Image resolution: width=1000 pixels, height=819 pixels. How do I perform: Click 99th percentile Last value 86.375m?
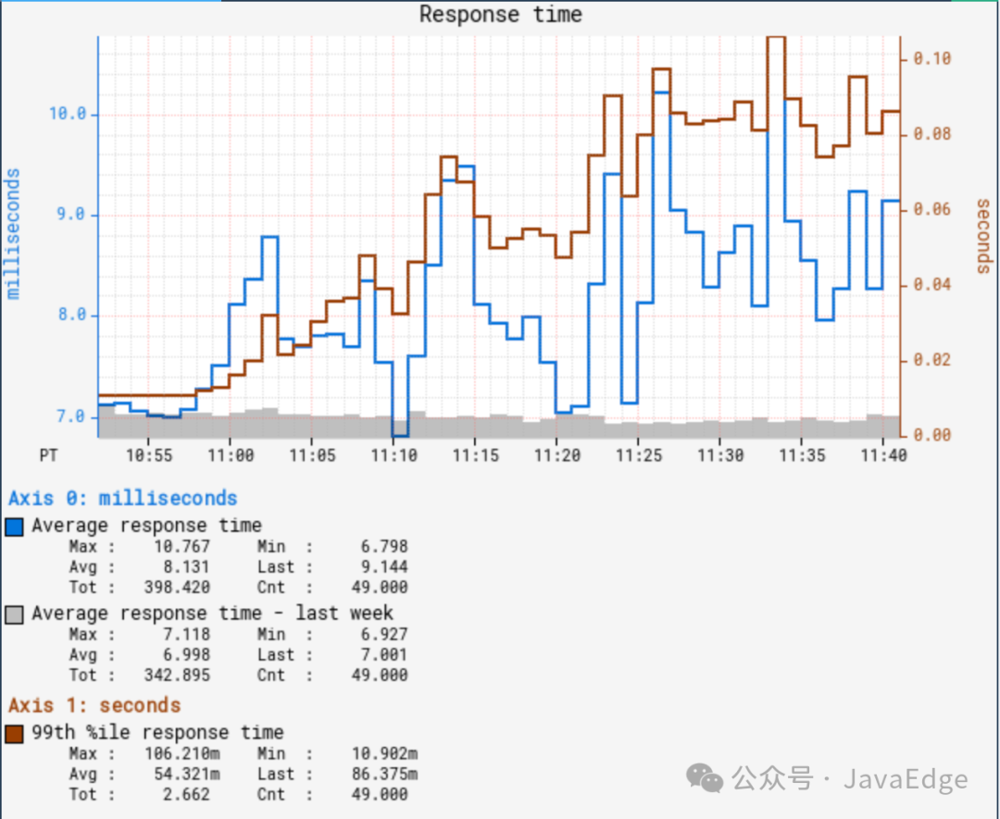(x=384, y=775)
